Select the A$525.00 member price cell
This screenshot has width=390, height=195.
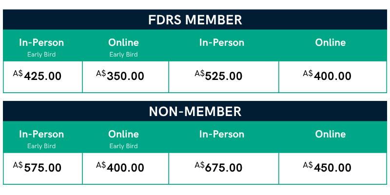point(224,77)
